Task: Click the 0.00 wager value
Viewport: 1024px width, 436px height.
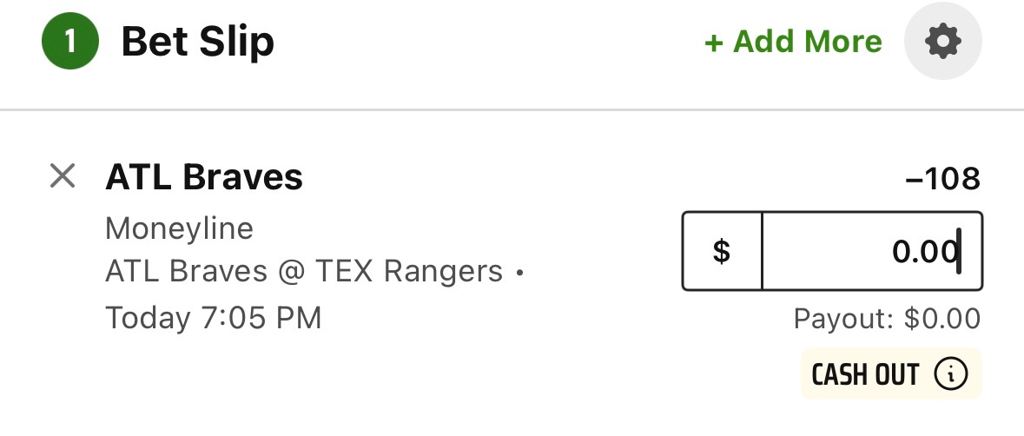Action: (x=925, y=251)
